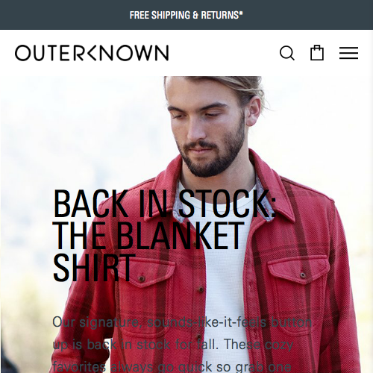Click THE BLANKET headline line
The width and height of the screenshot is (373, 373).
(x=148, y=235)
